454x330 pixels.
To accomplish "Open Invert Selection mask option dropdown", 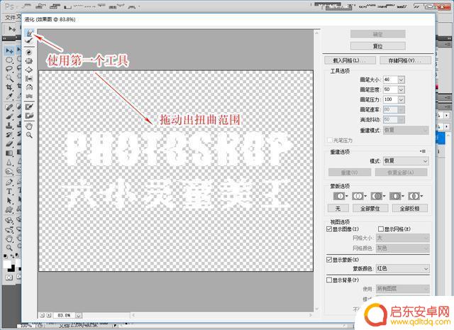I will click(x=416, y=196).
